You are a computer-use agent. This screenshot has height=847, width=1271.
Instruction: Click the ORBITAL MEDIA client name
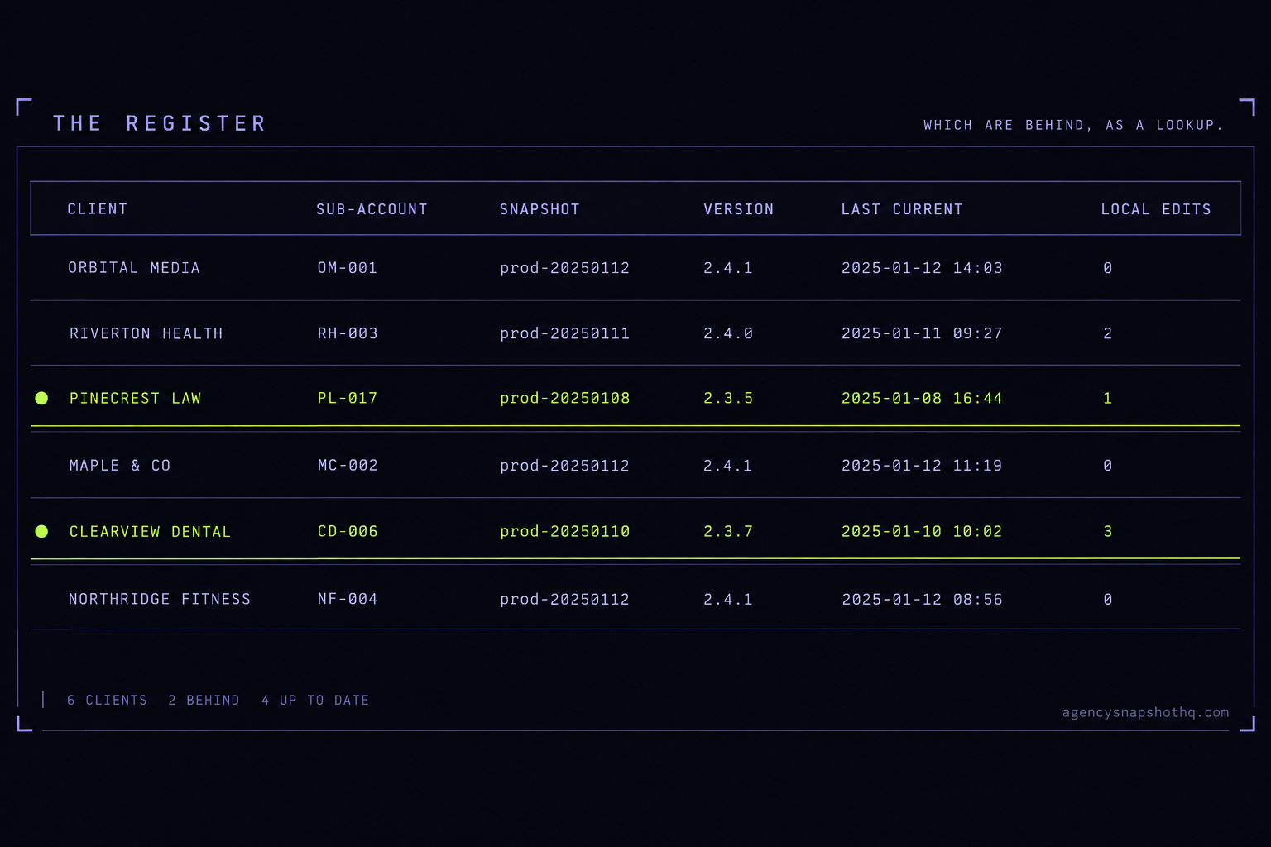tap(134, 268)
